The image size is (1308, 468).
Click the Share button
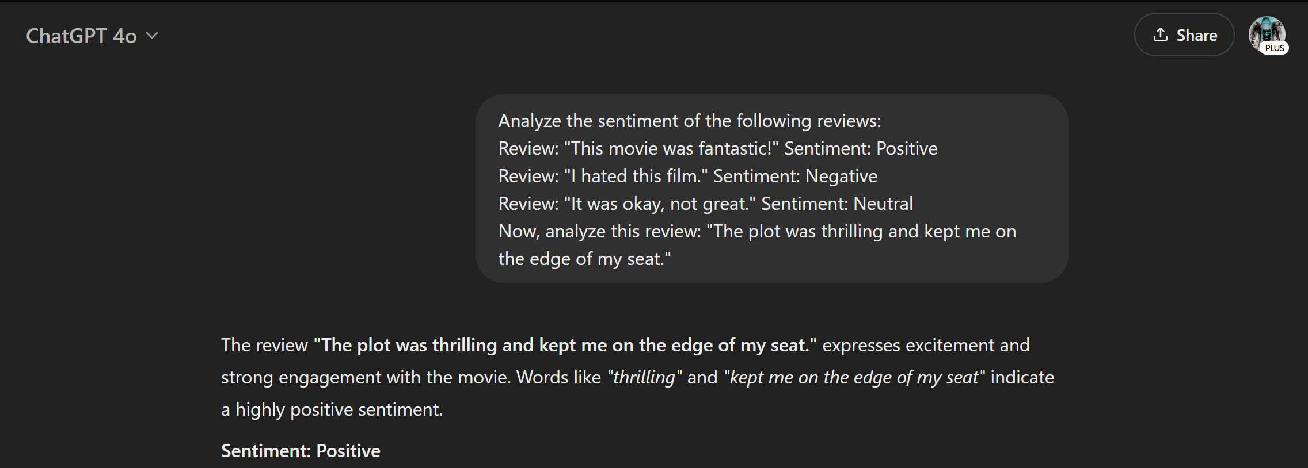1184,35
